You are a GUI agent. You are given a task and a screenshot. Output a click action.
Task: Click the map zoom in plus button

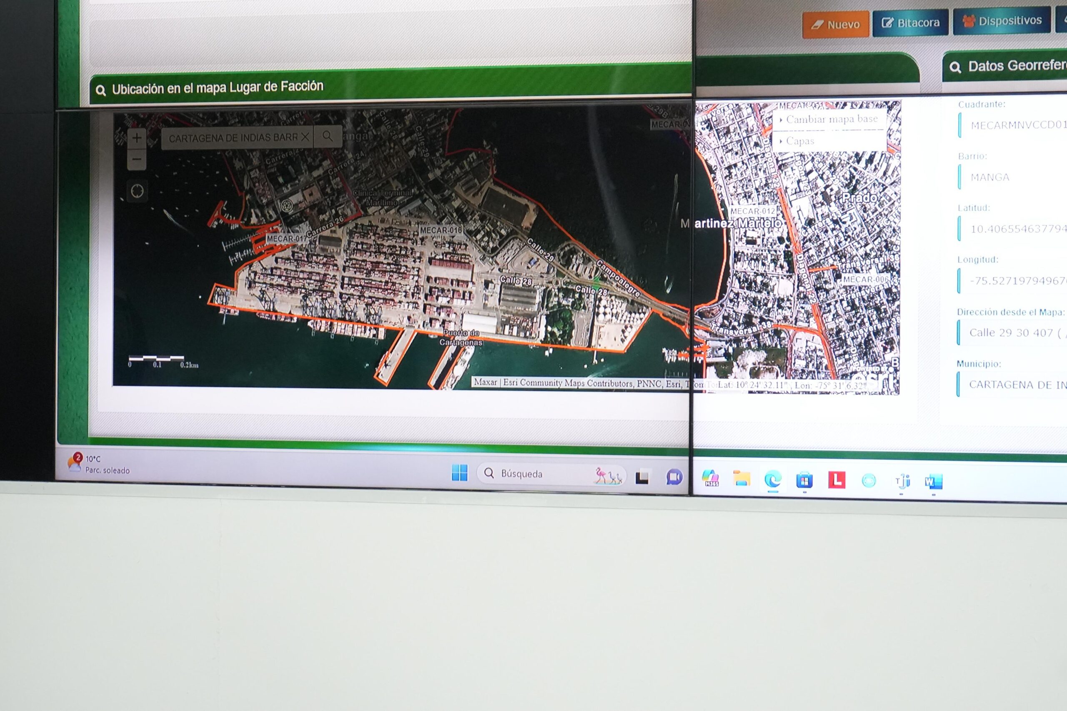(137, 138)
